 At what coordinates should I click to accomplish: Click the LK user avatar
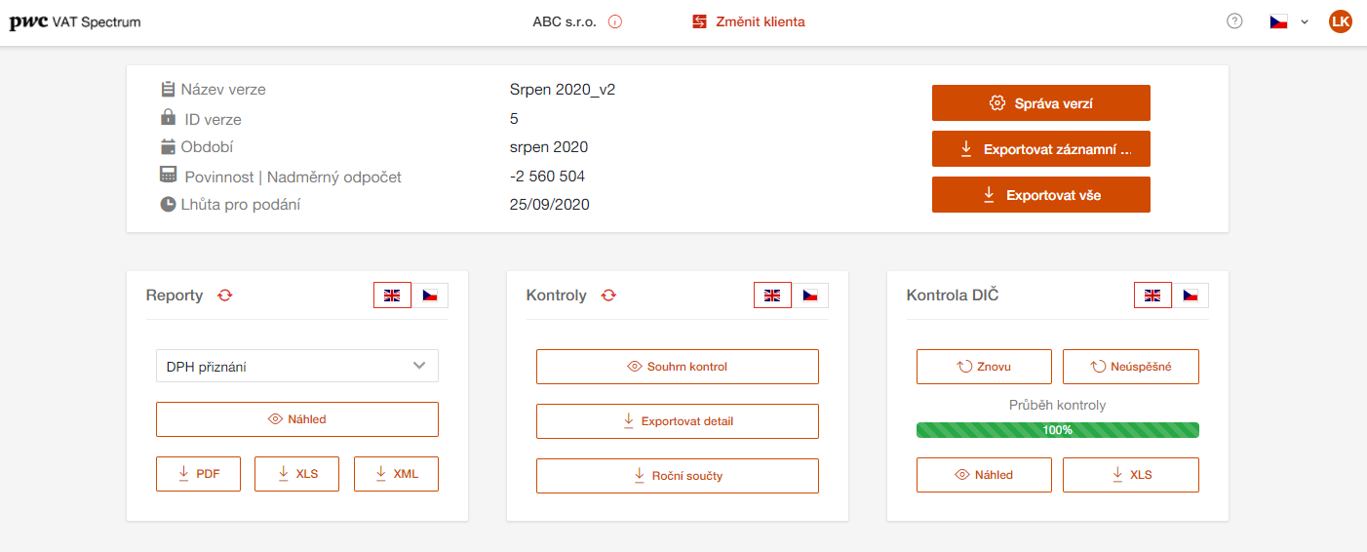(1341, 21)
